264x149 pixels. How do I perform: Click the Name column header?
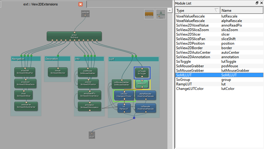point(241,11)
